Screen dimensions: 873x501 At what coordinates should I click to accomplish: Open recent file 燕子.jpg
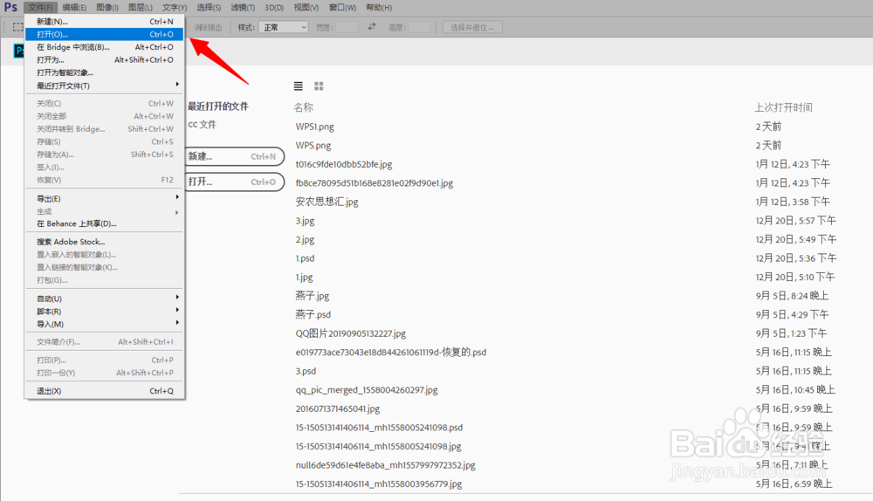(x=313, y=296)
